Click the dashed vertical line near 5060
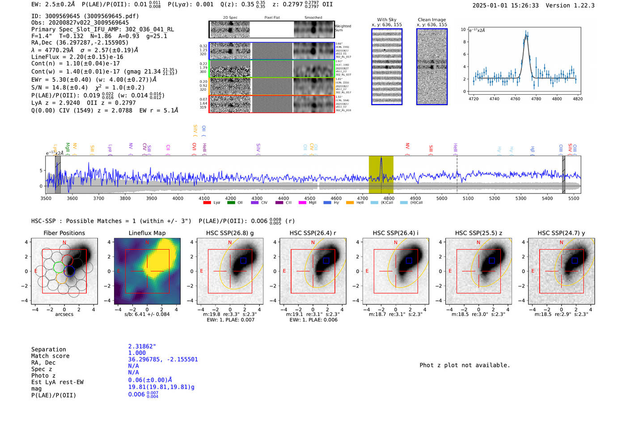Screen dimensions: 626x426 457,174
